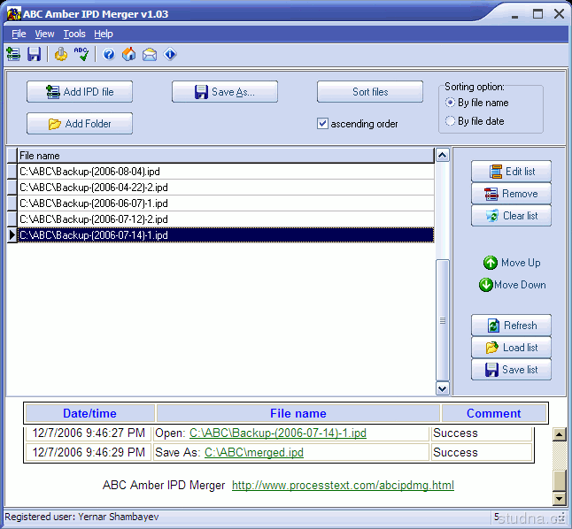Select the By file date sorting option
Screen dimensions: 572x529
(x=451, y=121)
